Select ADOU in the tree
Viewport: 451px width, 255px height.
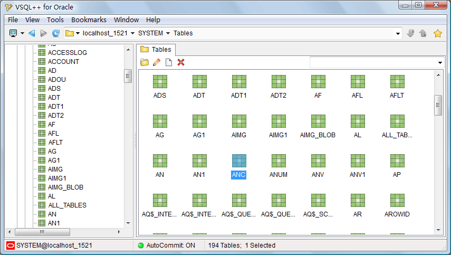click(x=56, y=79)
